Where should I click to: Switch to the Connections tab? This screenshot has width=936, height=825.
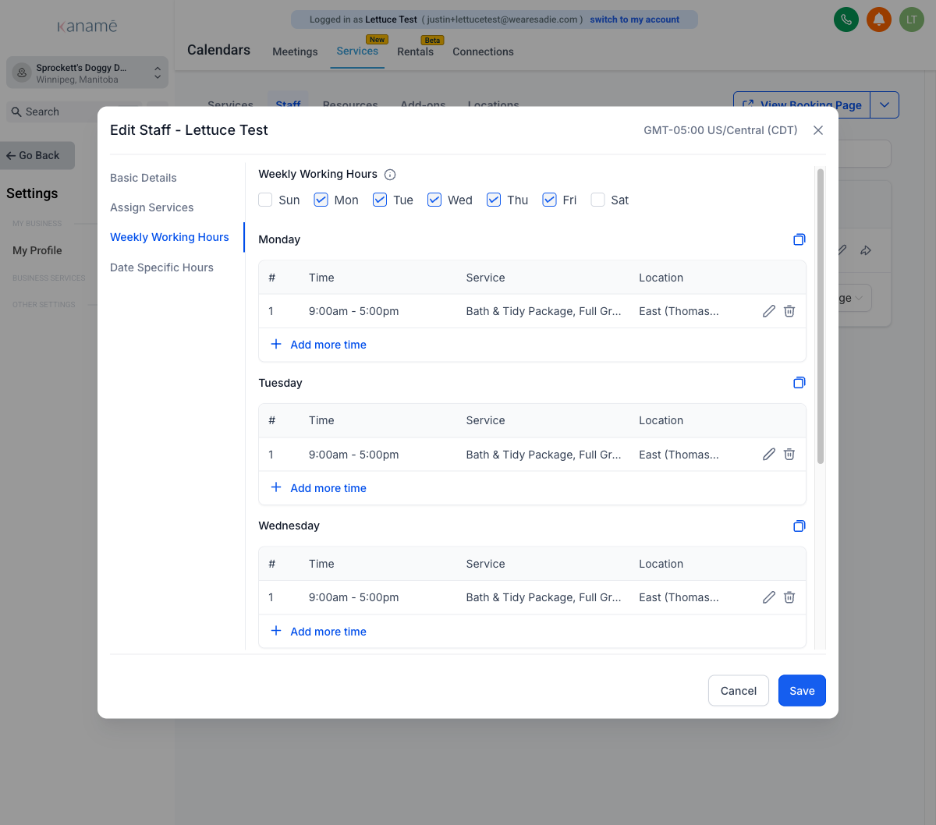coord(483,51)
